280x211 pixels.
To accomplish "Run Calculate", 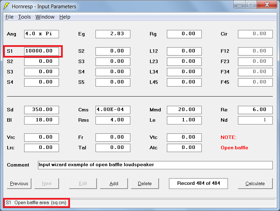I will point(255,183).
